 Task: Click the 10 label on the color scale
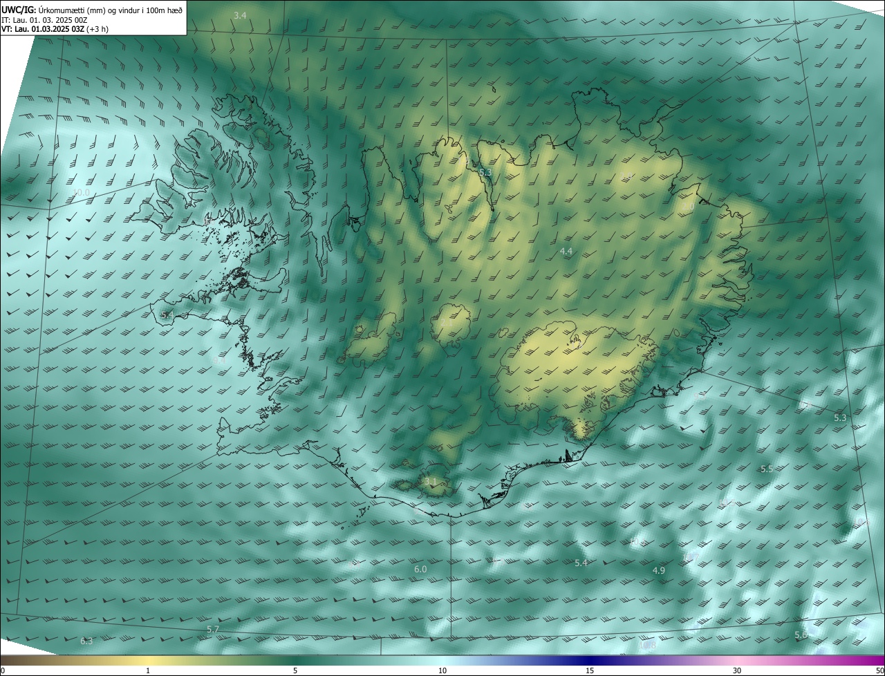[442, 670]
